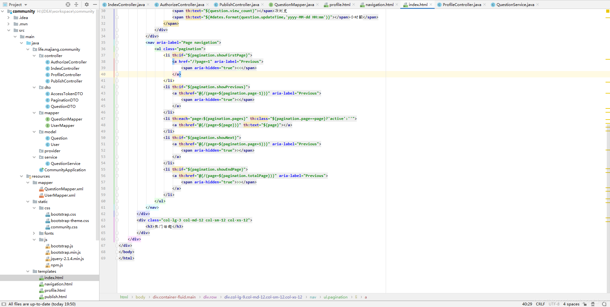The width and height of the screenshot is (610, 307).
Task: Close the QuestionMapper.java tab
Action: click(x=317, y=4)
